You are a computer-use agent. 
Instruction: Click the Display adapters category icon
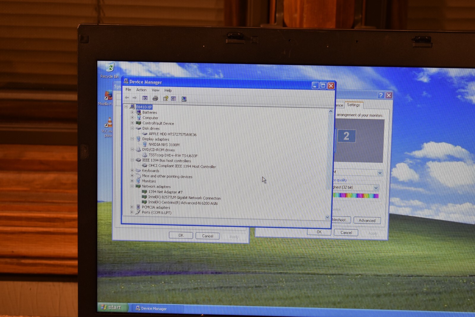[x=138, y=139]
